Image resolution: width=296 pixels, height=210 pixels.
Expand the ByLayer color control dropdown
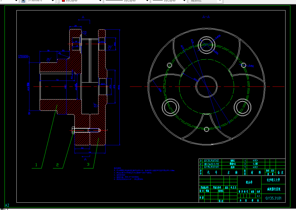(x=100, y=1)
